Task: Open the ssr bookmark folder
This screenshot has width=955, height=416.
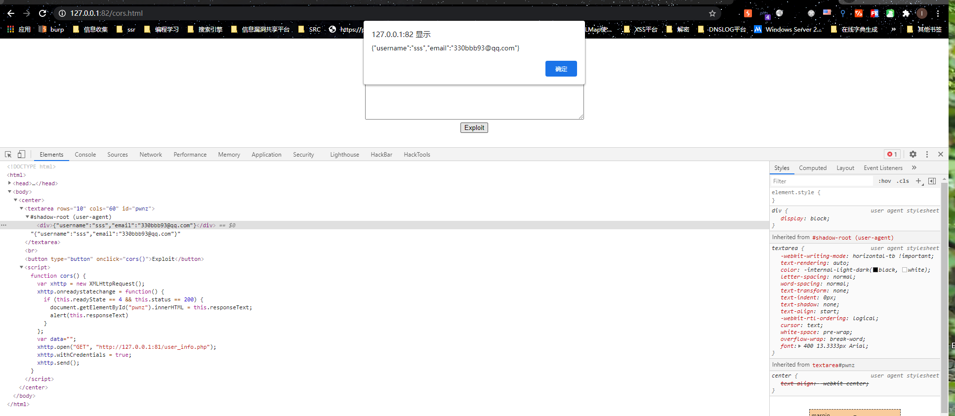Action: point(125,29)
